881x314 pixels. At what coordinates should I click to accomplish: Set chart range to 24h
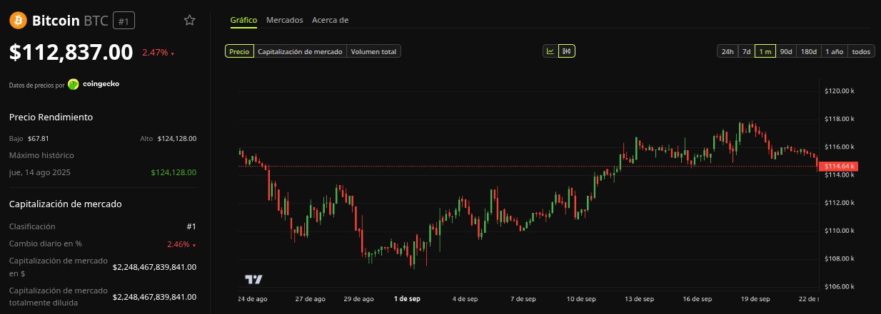728,51
